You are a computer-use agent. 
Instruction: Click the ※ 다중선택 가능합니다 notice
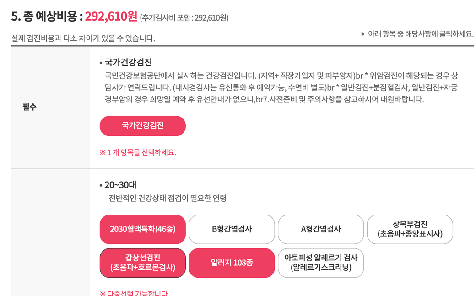tap(134, 293)
